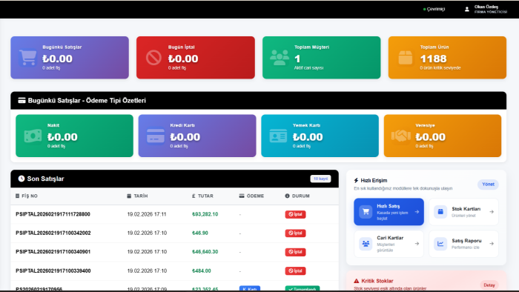Click the chart icon in Satış Raporu tile

440,244
